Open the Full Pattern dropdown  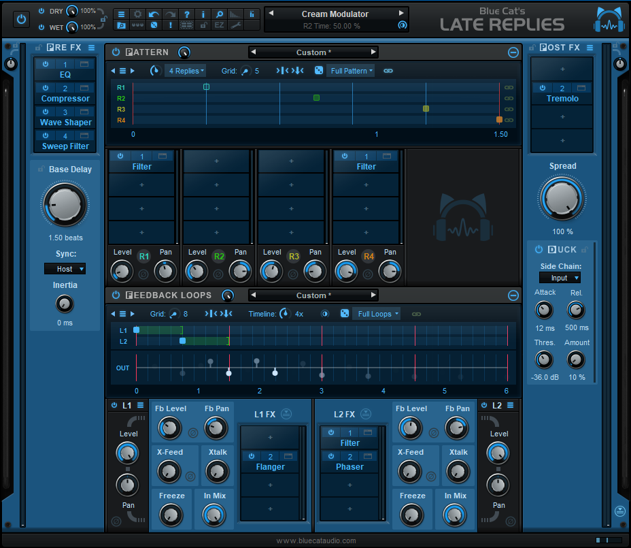click(x=350, y=71)
